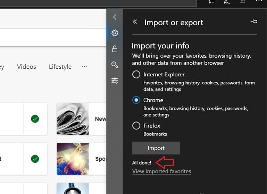The image size is (267, 194).
Task: Collapse settings pane with left chevron
Action: tap(114, 17)
